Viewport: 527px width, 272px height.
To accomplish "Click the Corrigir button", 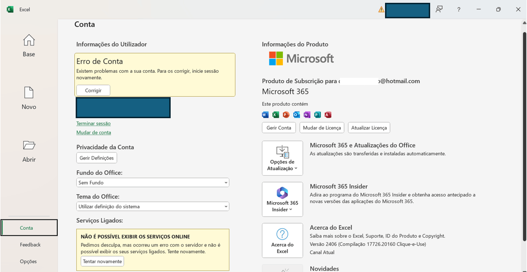I will point(93,90).
